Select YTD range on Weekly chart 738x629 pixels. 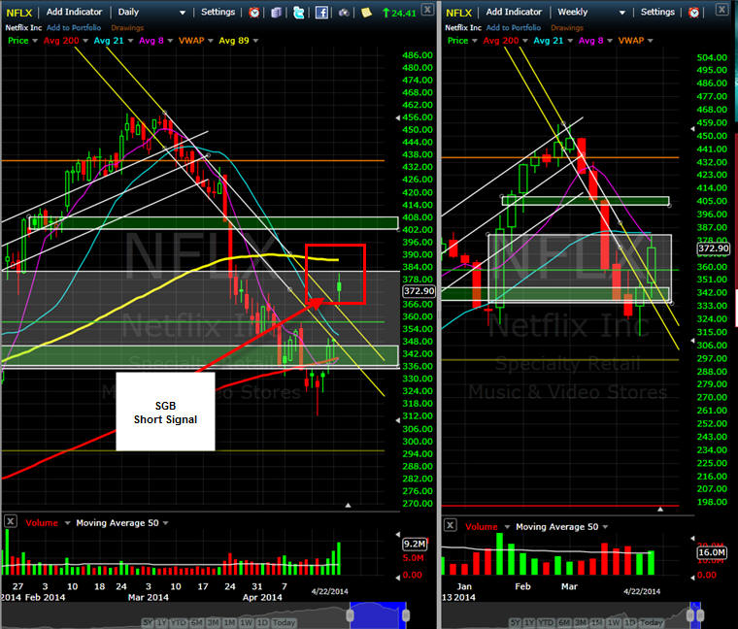tap(546, 622)
